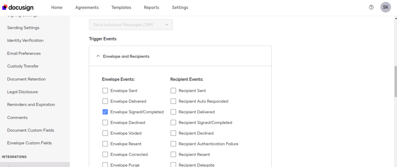Navigate to Envelope Custom Fields
This screenshot has height=167, width=397.
coord(29,143)
